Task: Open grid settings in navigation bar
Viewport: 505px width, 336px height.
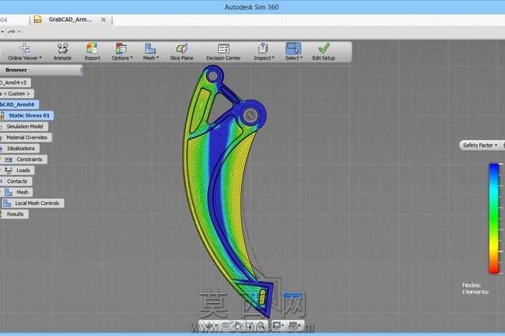Action: (293, 326)
